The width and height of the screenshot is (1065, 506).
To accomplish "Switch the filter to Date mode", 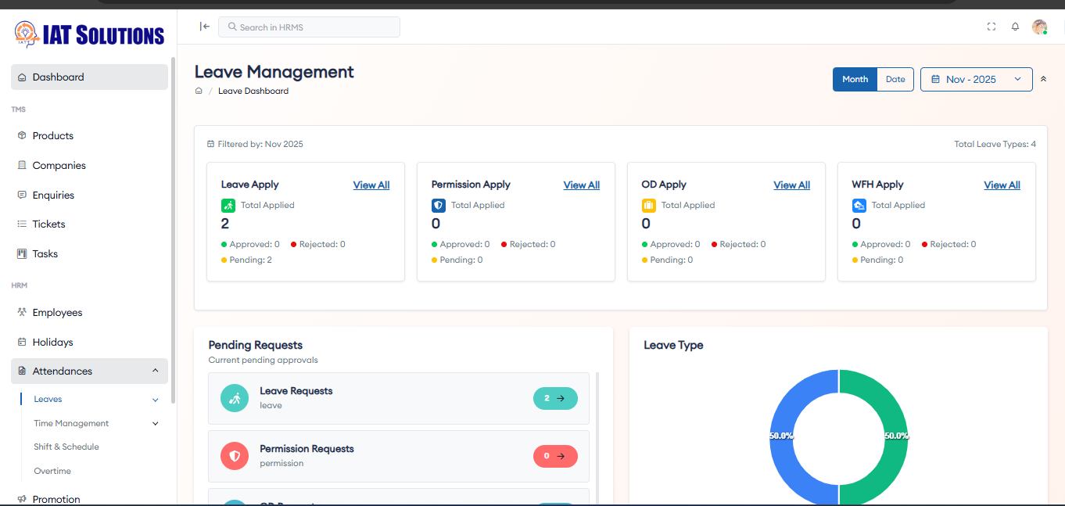I will click(895, 79).
